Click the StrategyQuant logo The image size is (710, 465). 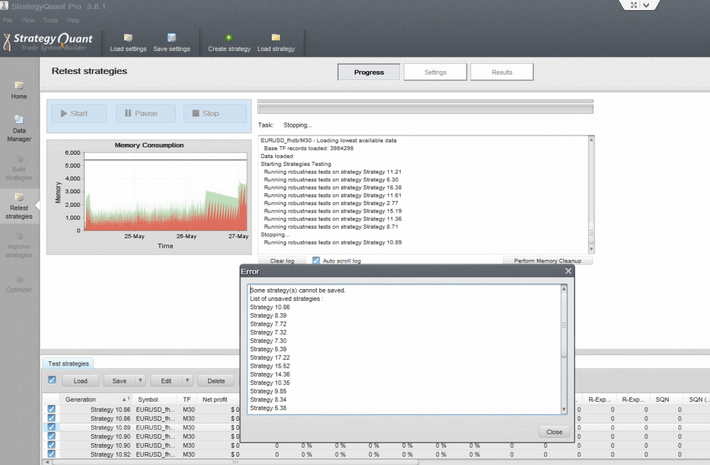coord(49,41)
